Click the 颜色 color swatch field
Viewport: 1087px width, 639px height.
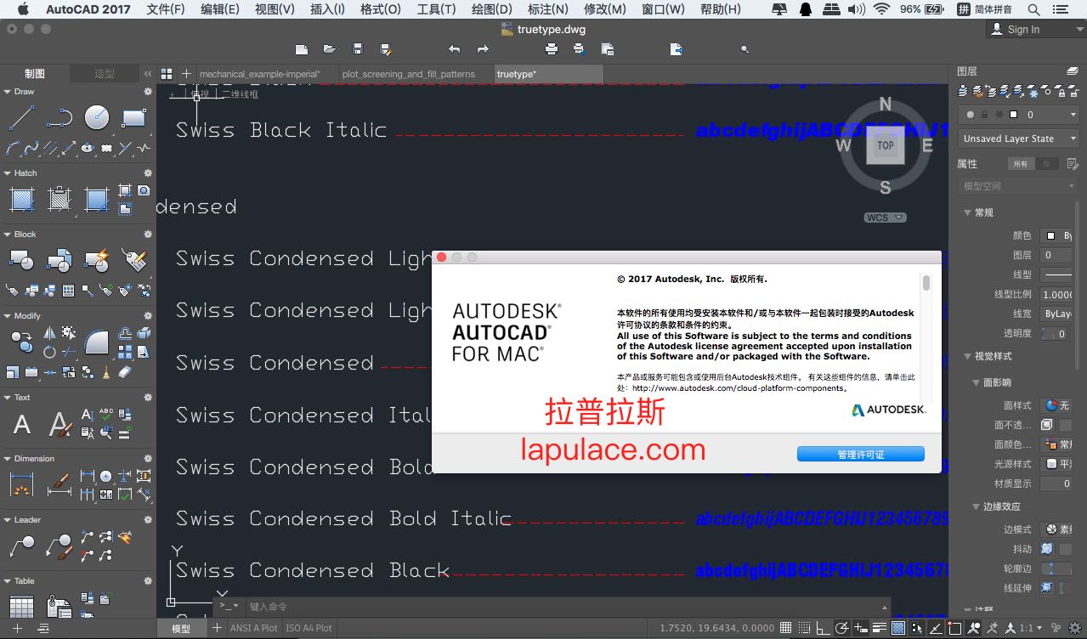pos(1058,235)
